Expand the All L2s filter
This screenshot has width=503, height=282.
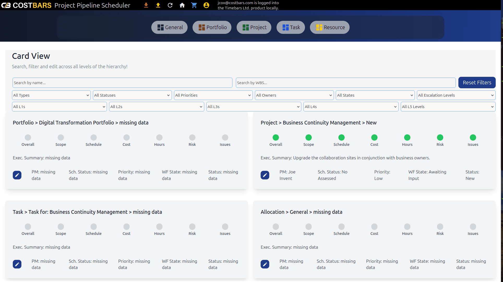click(x=157, y=107)
